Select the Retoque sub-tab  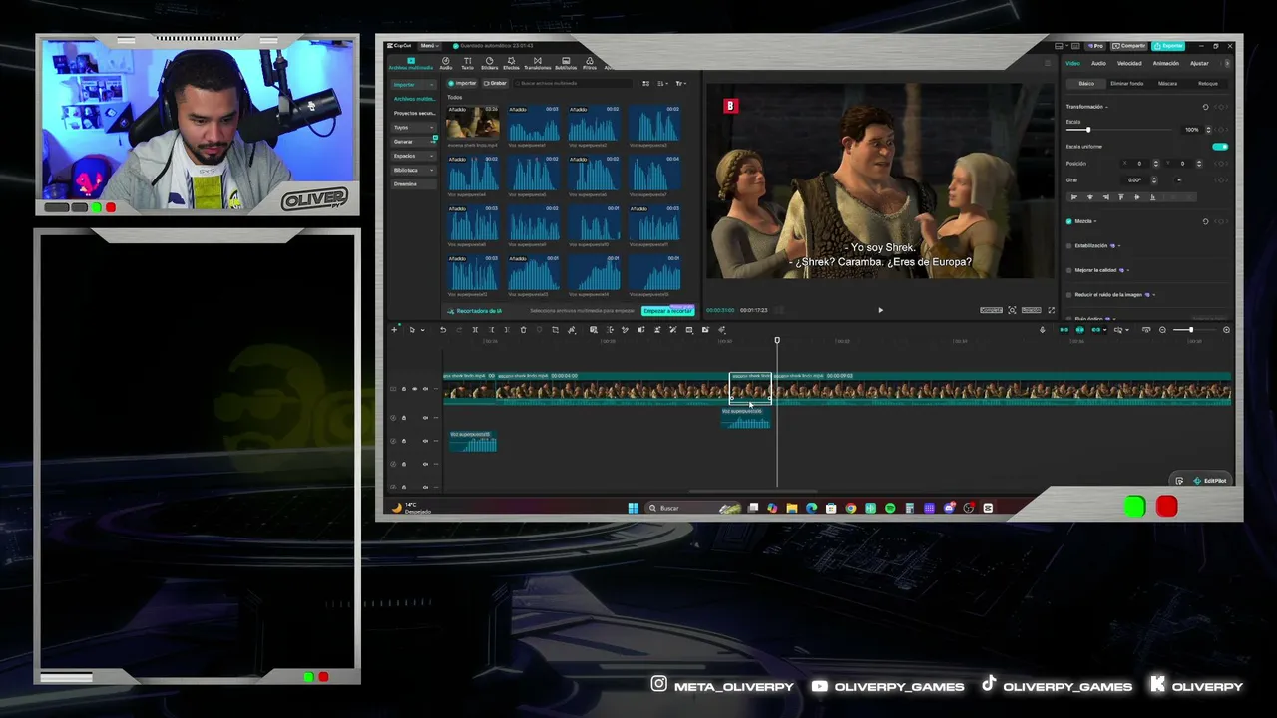1207,84
